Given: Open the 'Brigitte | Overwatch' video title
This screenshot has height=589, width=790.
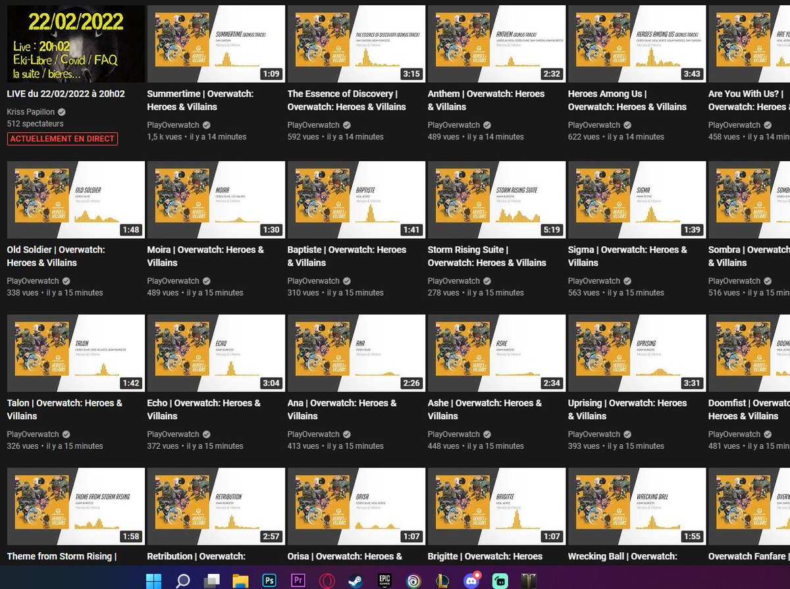Looking at the screenshot, I should [485, 557].
